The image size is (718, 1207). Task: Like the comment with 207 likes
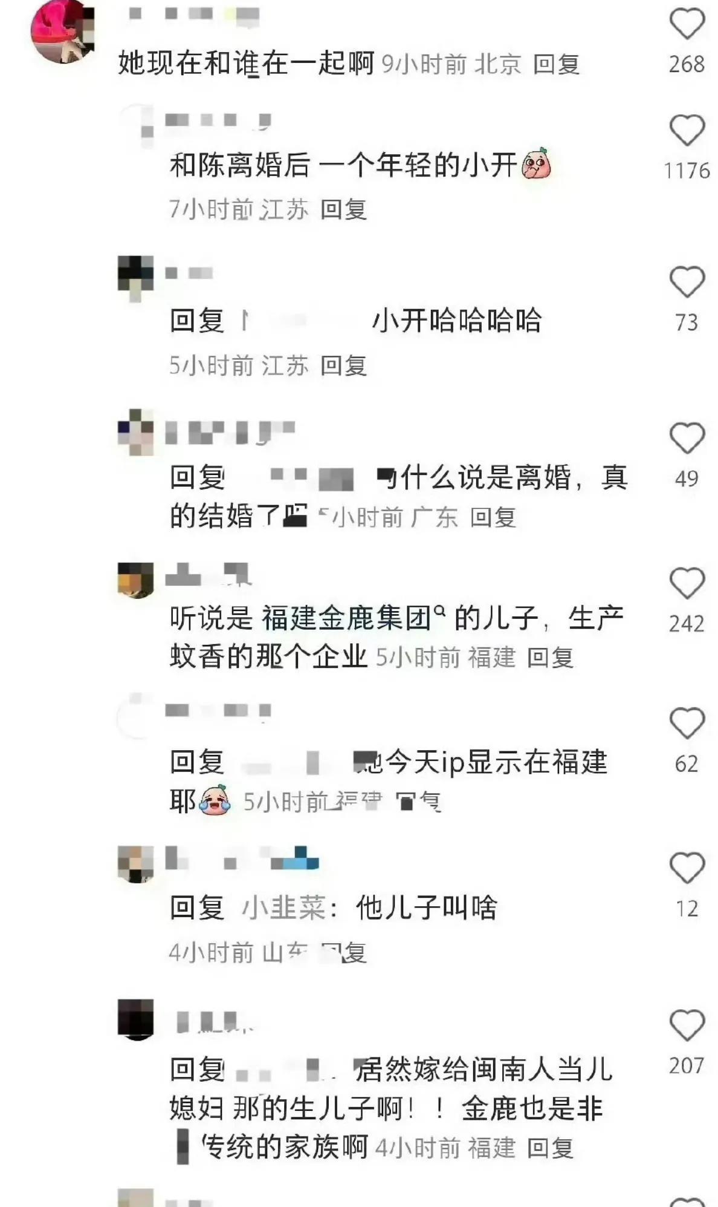point(687,1025)
